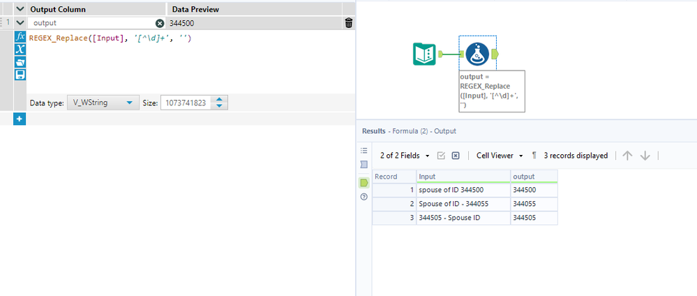697x296 pixels.
Task: Click the Record column header
Action: [x=394, y=177]
